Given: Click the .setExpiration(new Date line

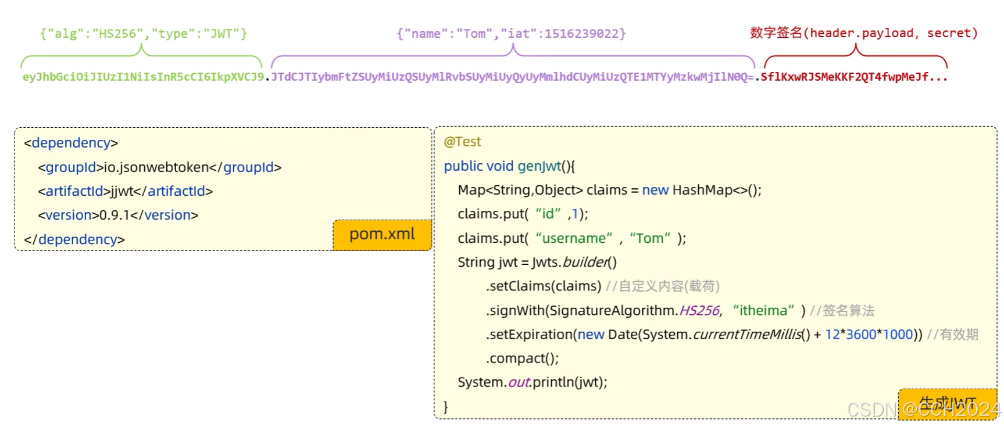Looking at the screenshot, I should (704, 335).
